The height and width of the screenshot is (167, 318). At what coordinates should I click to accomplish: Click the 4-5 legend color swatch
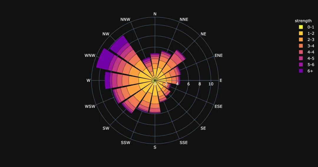[301, 58]
